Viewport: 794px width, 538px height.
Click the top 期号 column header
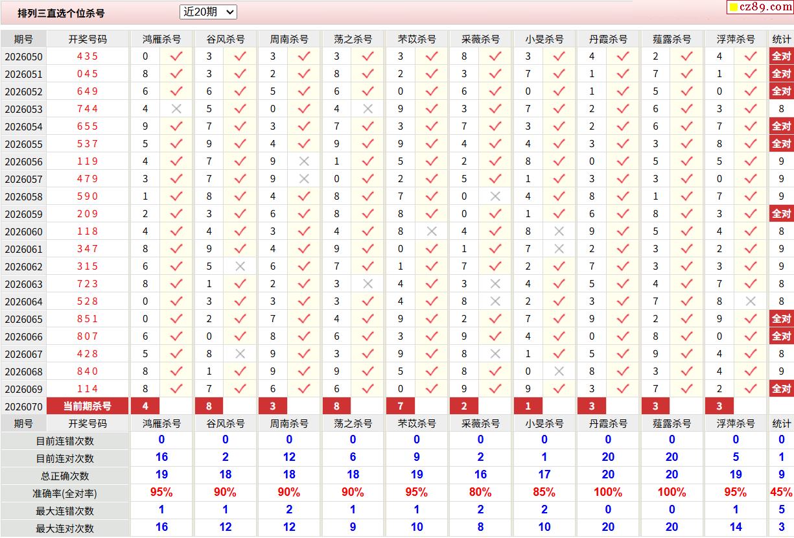tap(23, 39)
